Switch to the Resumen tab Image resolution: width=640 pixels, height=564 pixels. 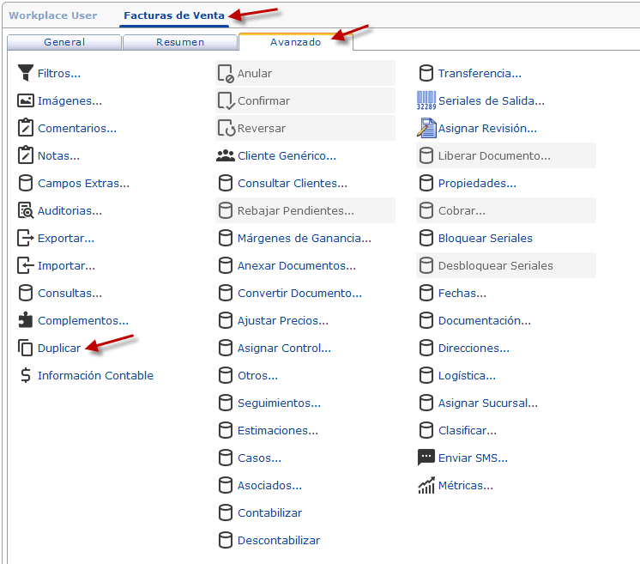point(180,42)
